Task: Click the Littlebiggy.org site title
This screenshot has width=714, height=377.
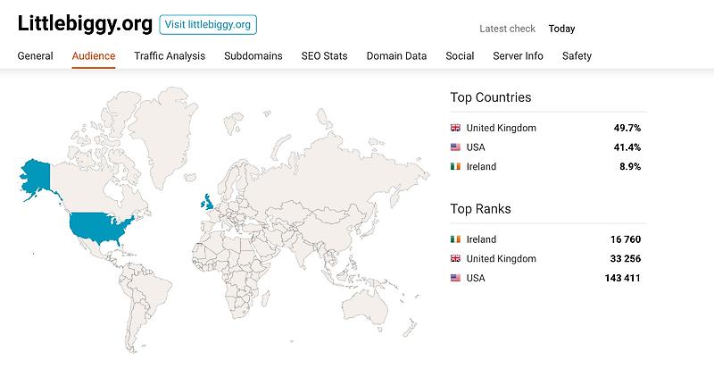Action: tap(82, 24)
